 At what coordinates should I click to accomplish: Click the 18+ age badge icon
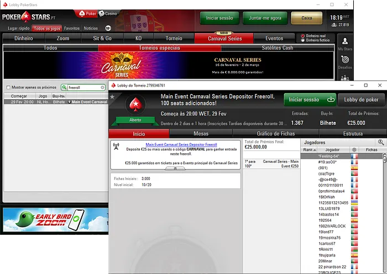[108, 28]
